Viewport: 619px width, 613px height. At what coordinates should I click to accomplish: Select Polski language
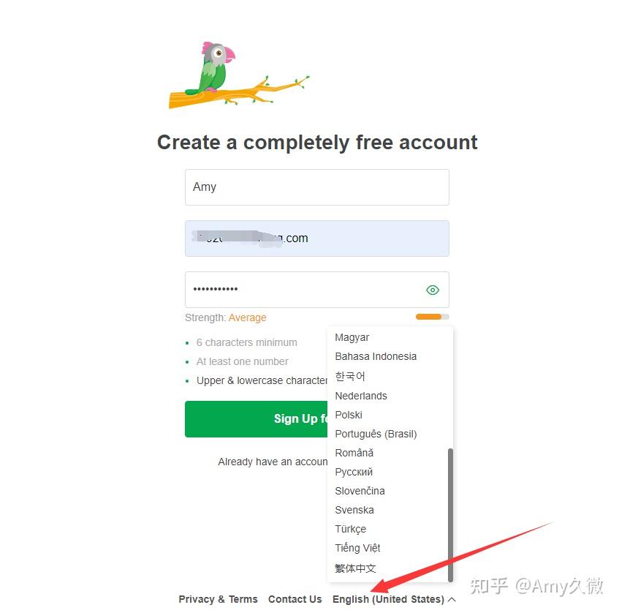[390, 415]
